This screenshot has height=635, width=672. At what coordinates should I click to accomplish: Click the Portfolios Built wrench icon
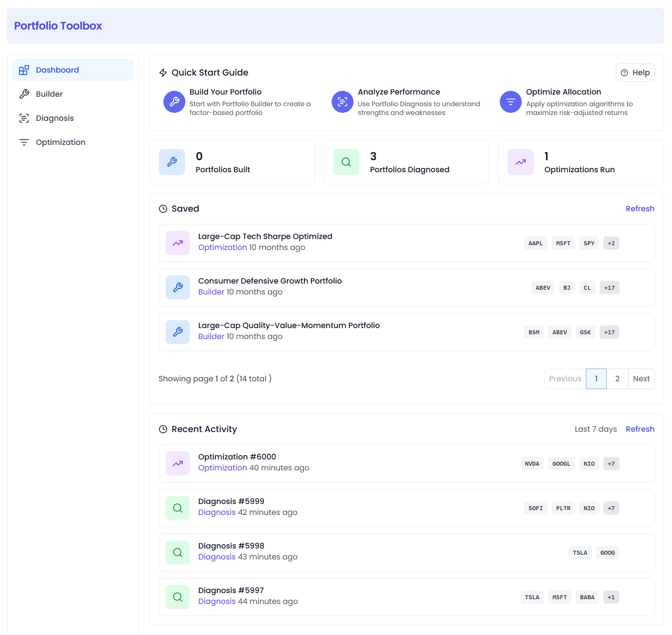(x=172, y=162)
